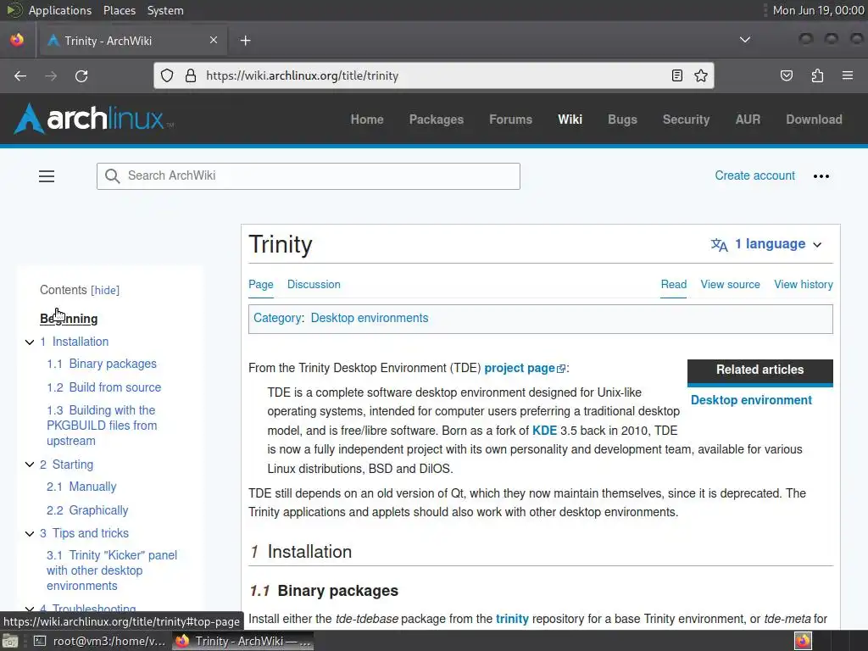Open the Packages nav link

[x=437, y=120]
